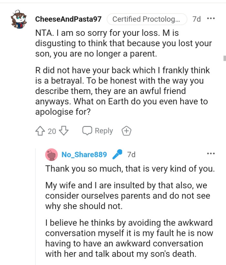This screenshot has height=265, width=226.
Task: Downvote CheeseAndPasta97's comment
Action: [x=64, y=131]
